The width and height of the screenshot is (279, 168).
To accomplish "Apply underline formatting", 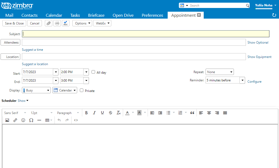I will click(102, 113).
